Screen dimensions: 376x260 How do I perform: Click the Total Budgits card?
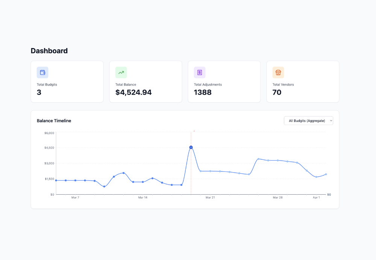click(67, 81)
